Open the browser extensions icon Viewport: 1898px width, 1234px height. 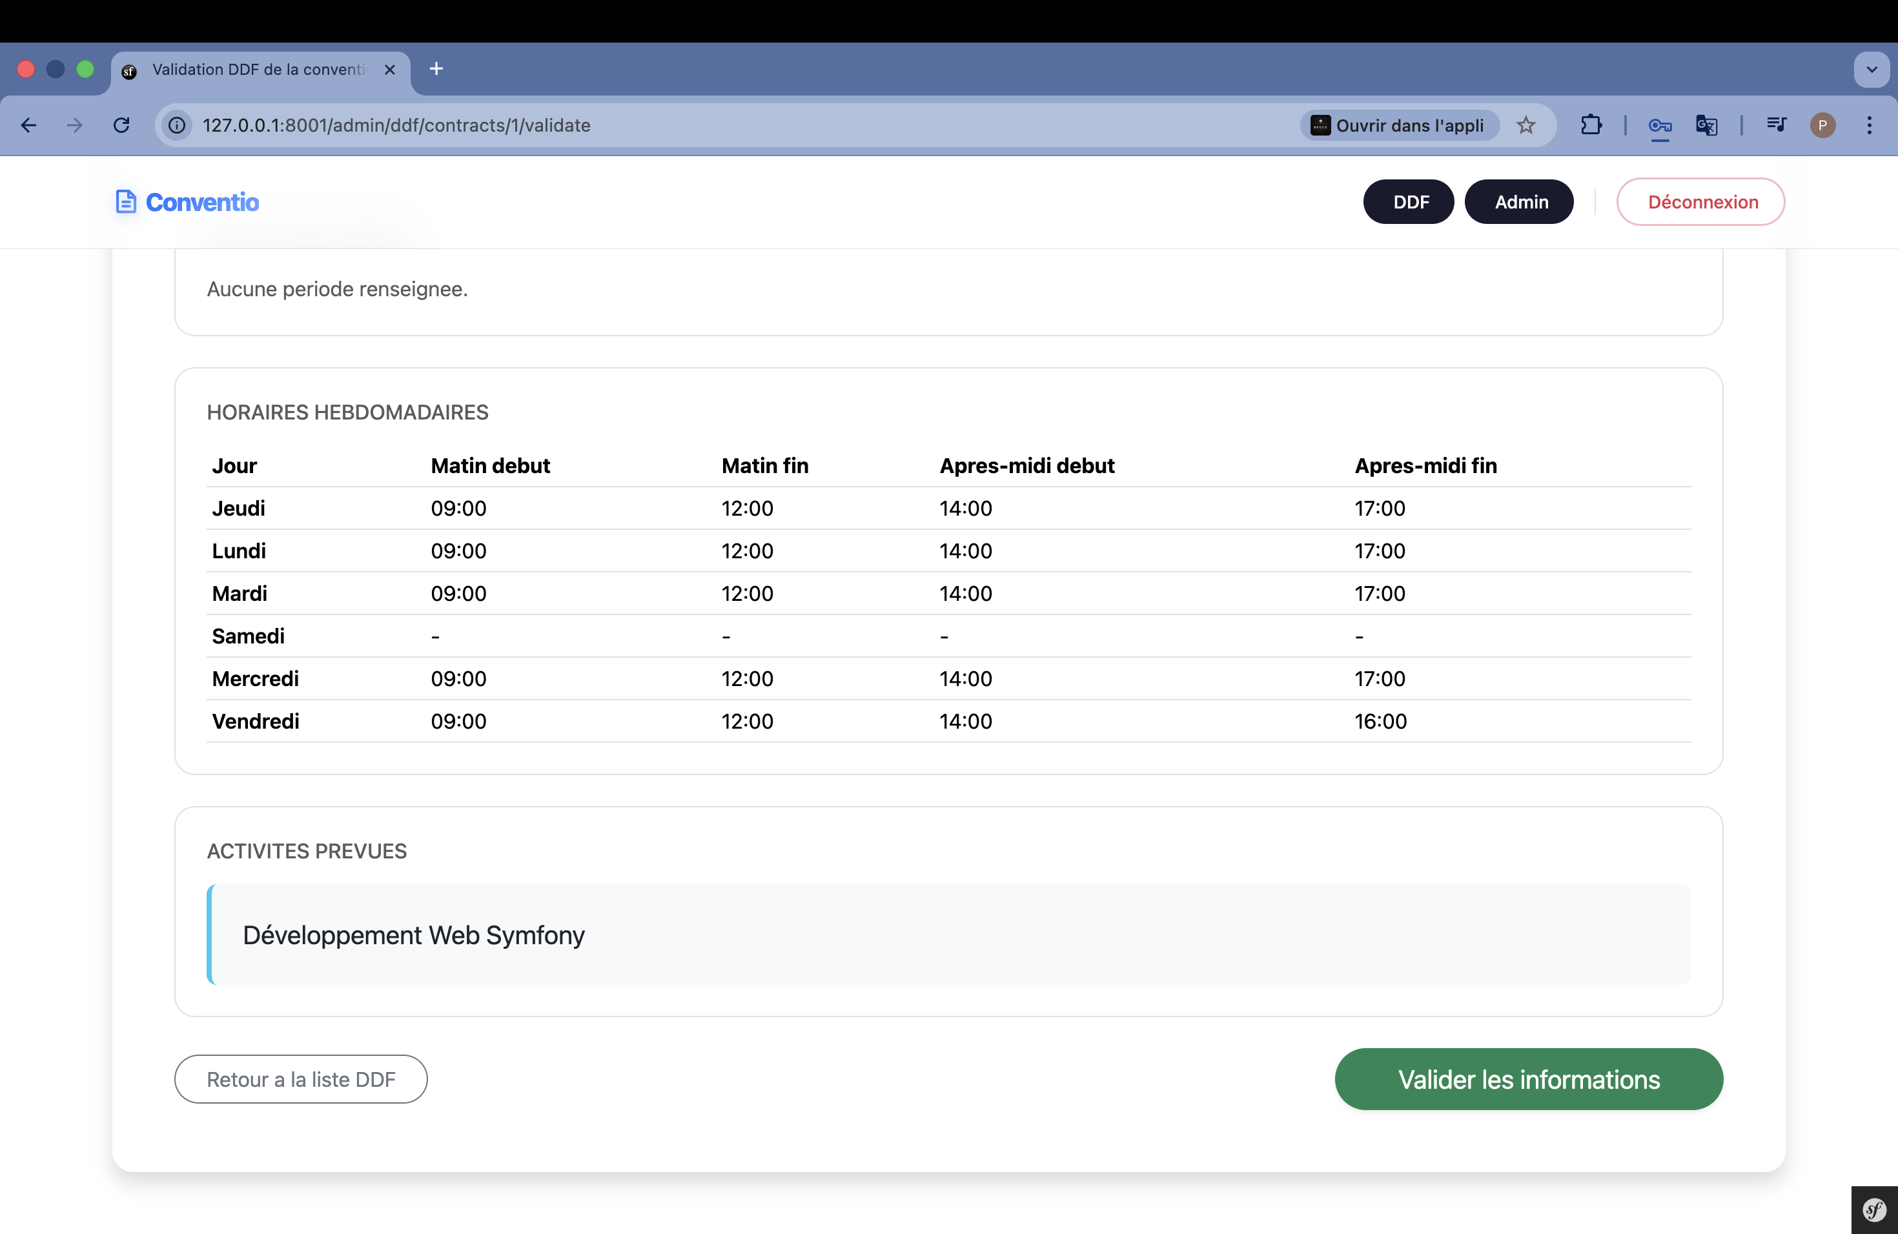point(1591,125)
